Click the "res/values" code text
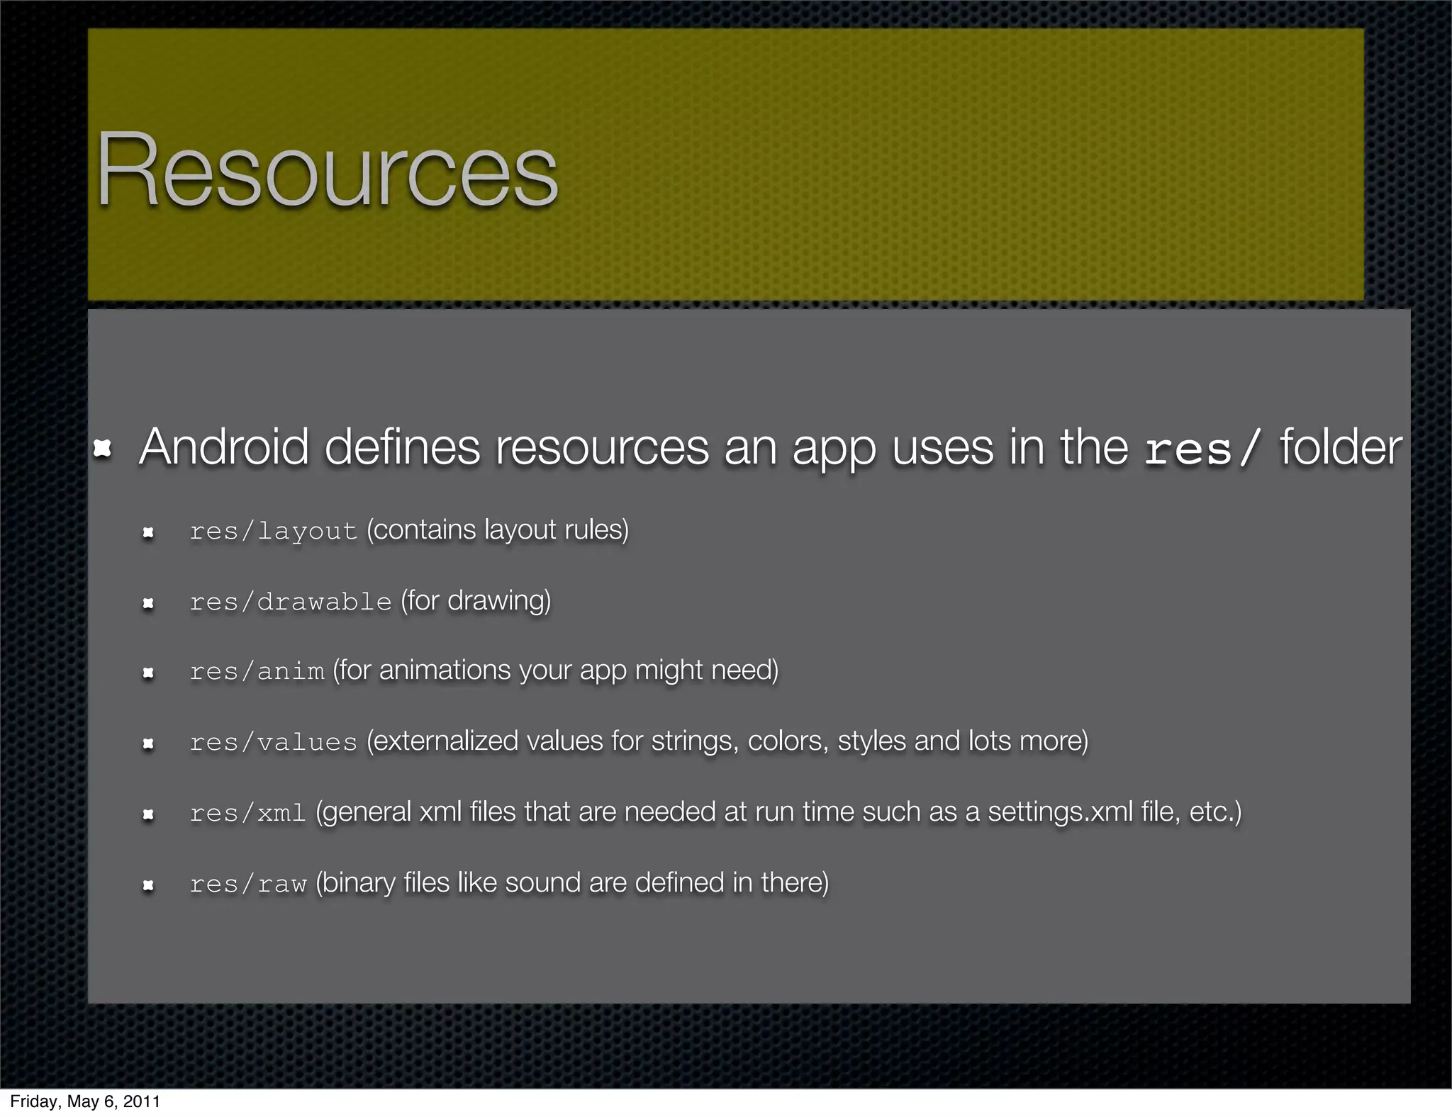Viewport: 1452px width, 1117px height. [x=274, y=741]
